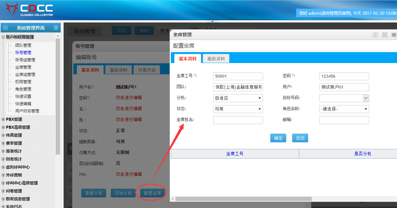Open 坐席管理 in the sidebar tree
Screen dimensions: 397x208
23,67
